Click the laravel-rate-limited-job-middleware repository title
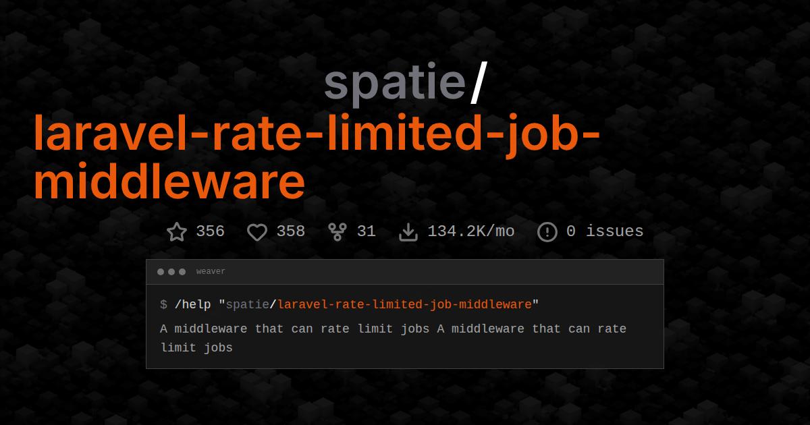The width and height of the screenshot is (810, 425). [x=317, y=157]
